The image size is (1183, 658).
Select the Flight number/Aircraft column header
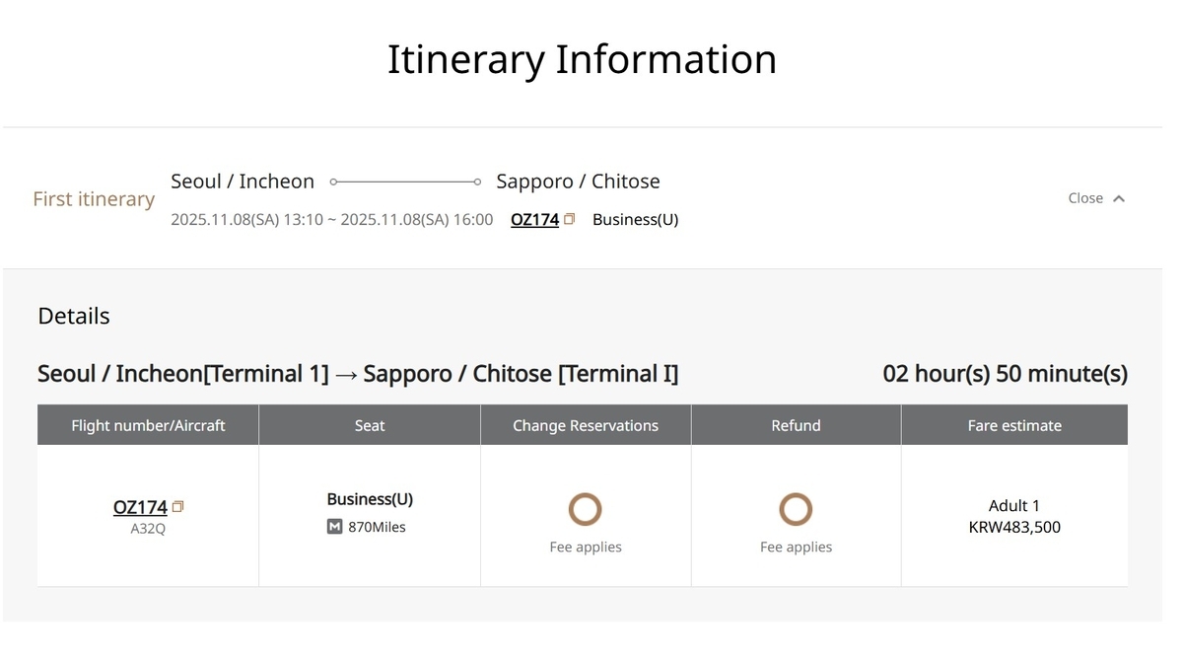click(148, 425)
